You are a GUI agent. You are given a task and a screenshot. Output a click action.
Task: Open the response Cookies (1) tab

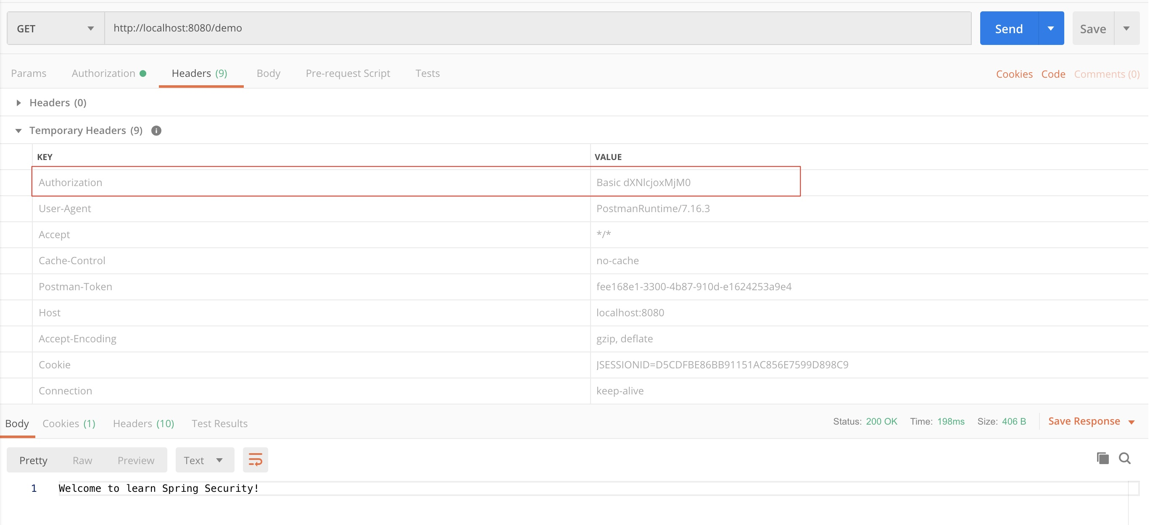[69, 423]
